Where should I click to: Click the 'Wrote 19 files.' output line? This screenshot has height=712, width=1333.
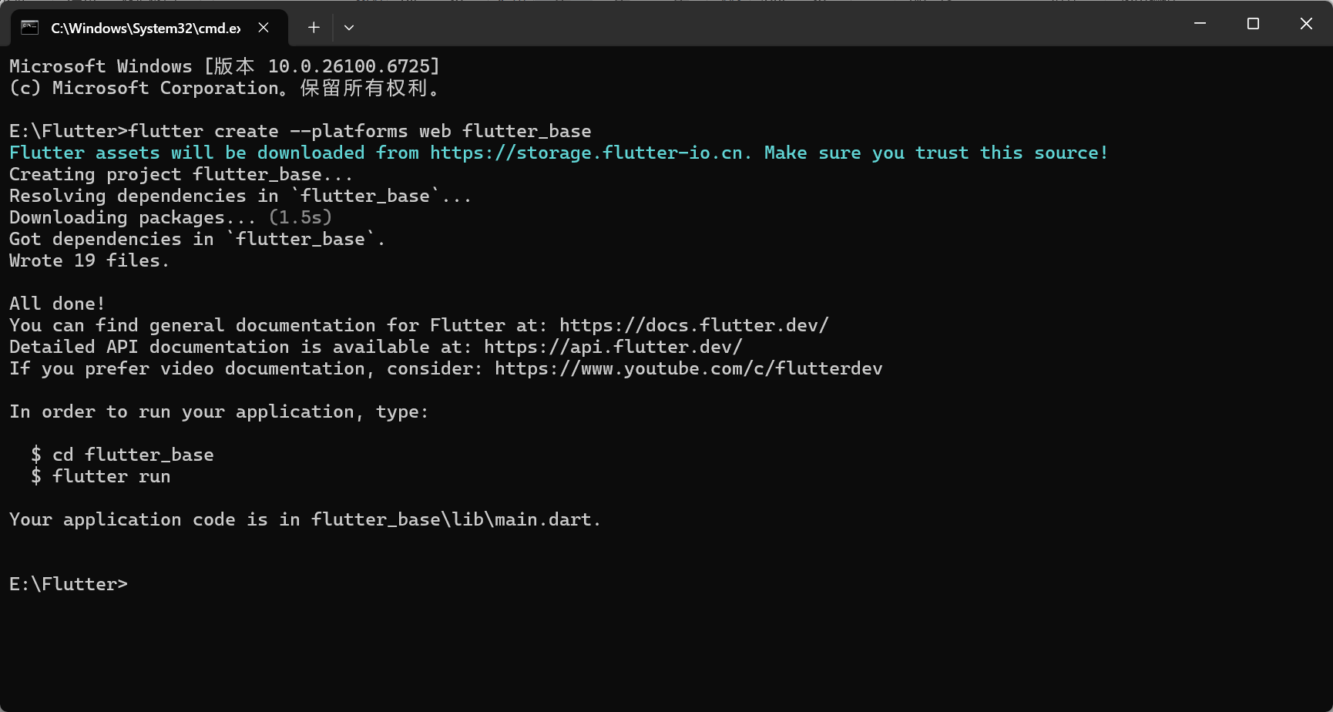click(x=89, y=260)
